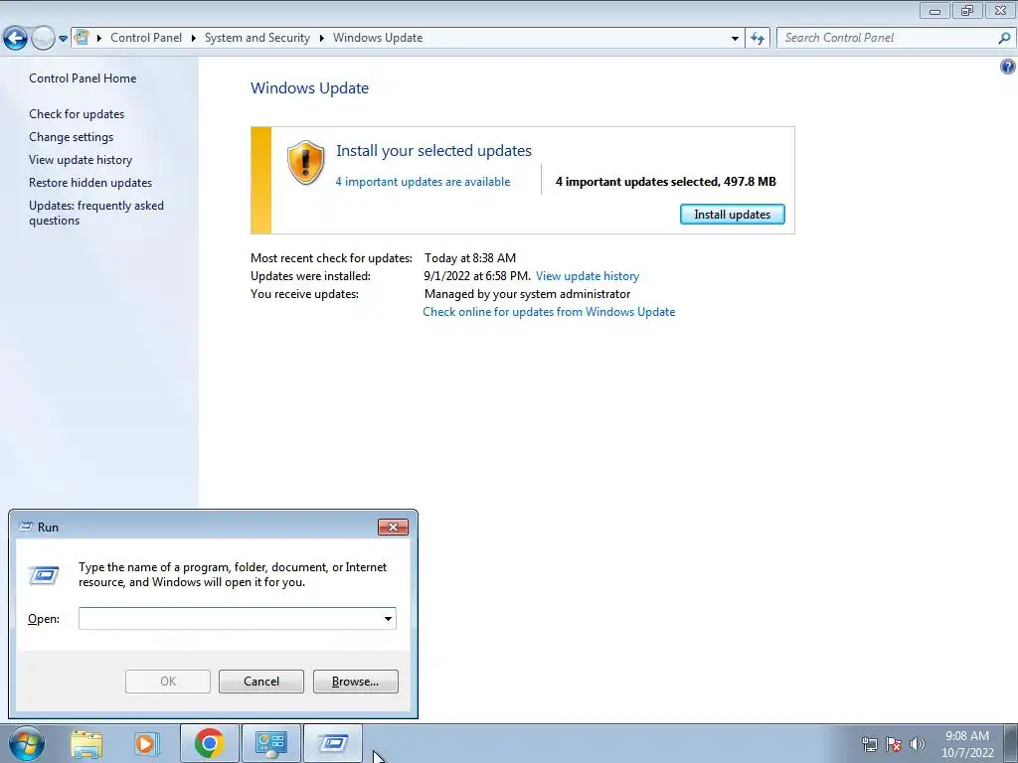The height and width of the screenshot is (763, 1018).
Task: Open the taskbar clock showing 9:08 AM
Action: [x=967, y=744]
